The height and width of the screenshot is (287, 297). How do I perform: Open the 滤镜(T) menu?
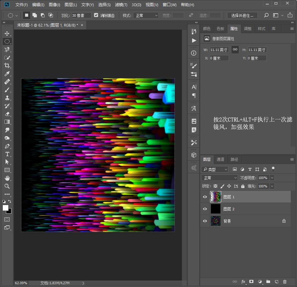pos(121,5)
